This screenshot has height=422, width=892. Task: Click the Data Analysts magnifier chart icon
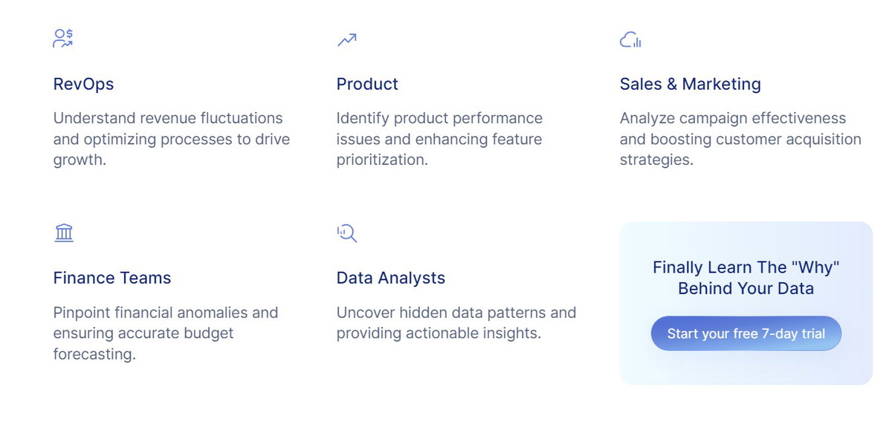tap(347, 233)
